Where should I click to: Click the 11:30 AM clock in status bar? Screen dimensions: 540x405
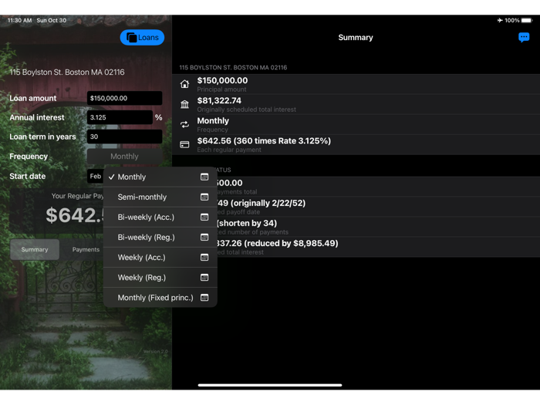19,20
